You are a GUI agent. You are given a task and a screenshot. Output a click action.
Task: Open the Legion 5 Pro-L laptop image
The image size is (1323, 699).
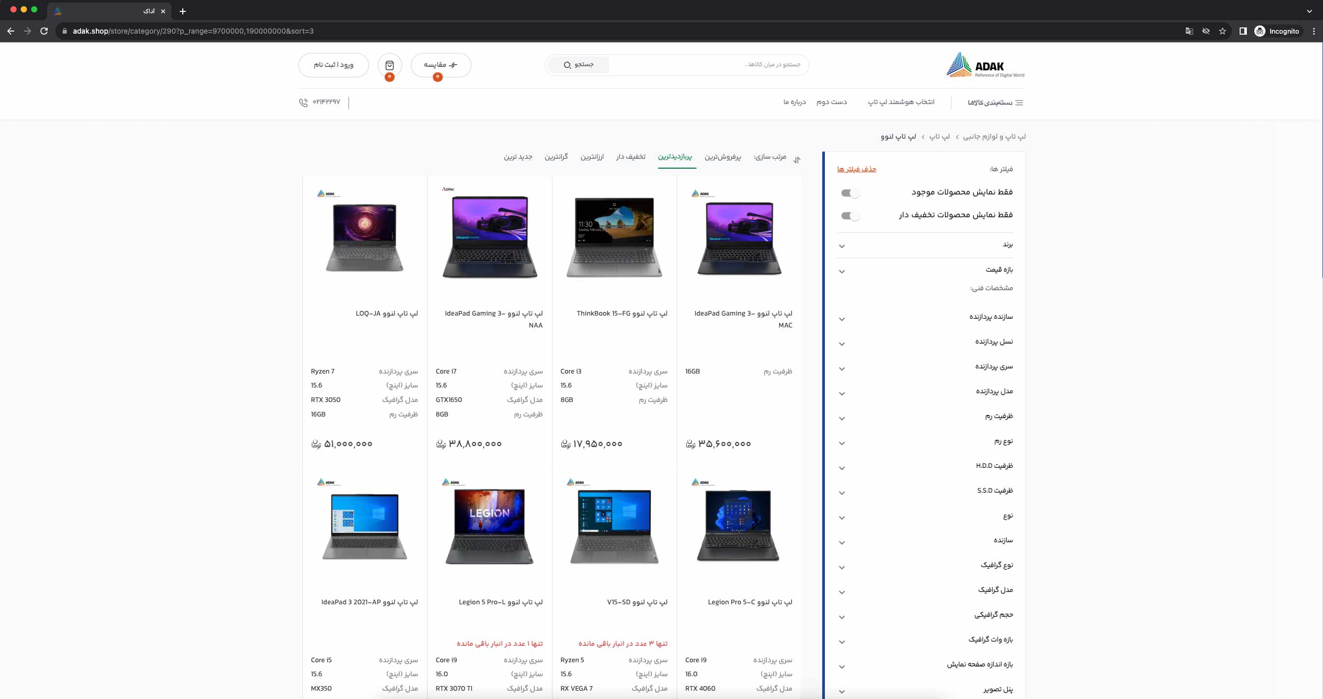click(489, 527)
